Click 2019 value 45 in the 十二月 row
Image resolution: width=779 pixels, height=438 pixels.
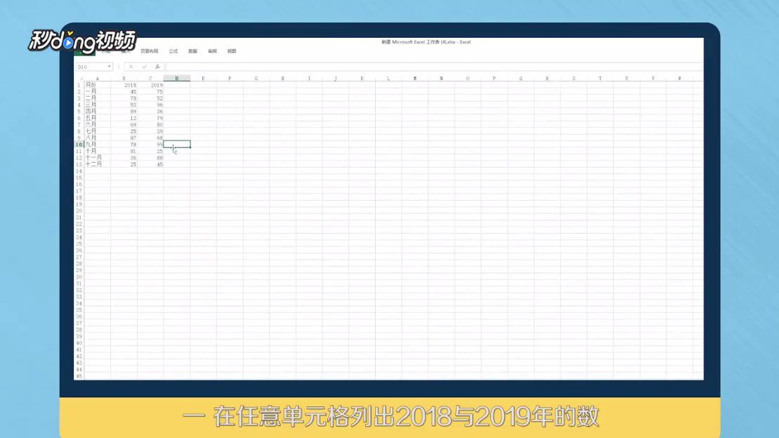click(x=150, y=164)
